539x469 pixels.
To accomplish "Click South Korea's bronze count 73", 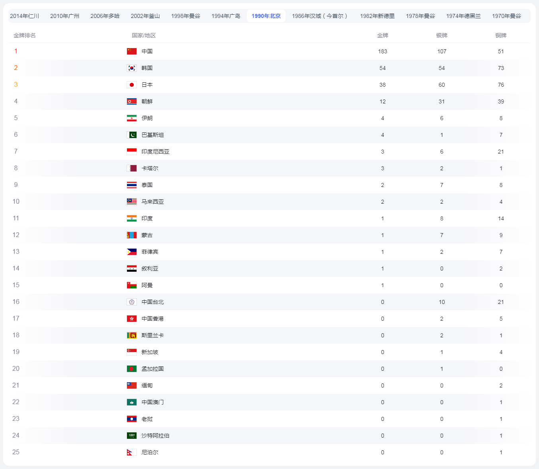I will coord(501,68).
